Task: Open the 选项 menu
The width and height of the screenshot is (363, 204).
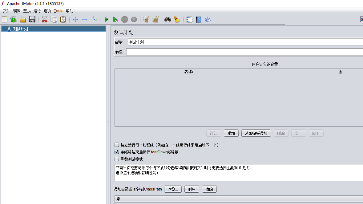Action: click(x=47, y=11)
